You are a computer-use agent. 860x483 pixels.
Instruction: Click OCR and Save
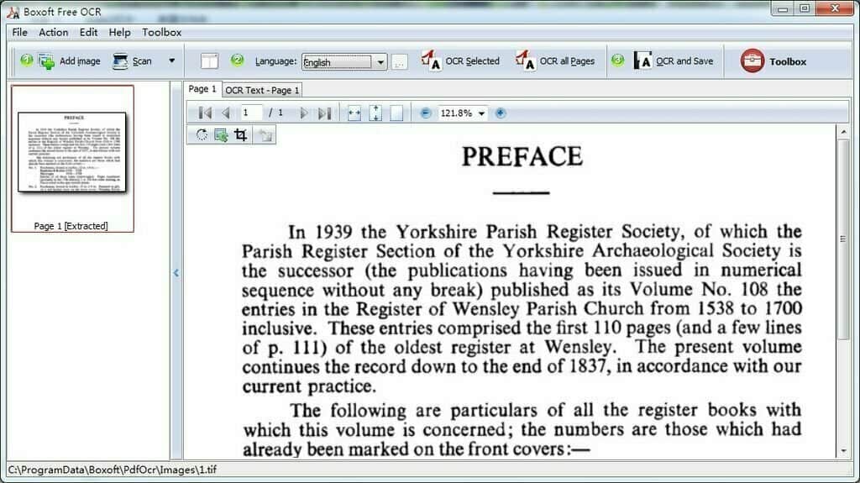tap(674, 61)
